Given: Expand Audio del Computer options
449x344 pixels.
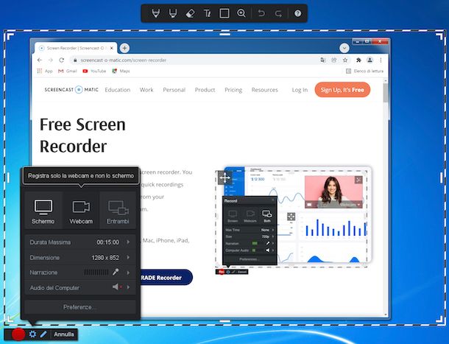Looking at the screenshot, I should click(128, 287).
